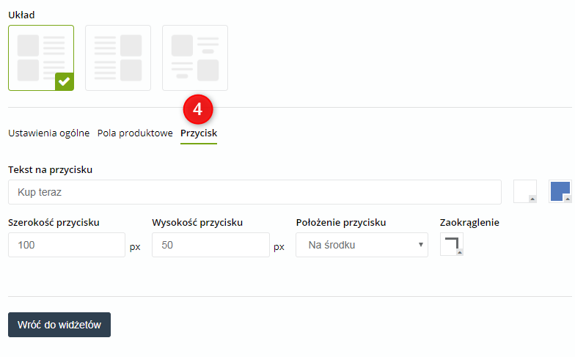575x357 pixels.
Task: Open the Zaokrąglenie corner radius control
Action: coord(452,244)
